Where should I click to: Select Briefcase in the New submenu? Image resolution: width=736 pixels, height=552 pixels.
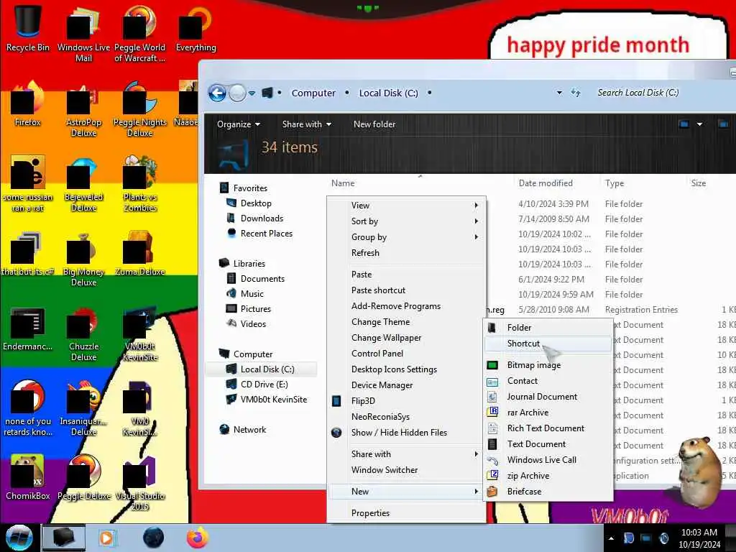pyautogui.click(x=548, y=492)
